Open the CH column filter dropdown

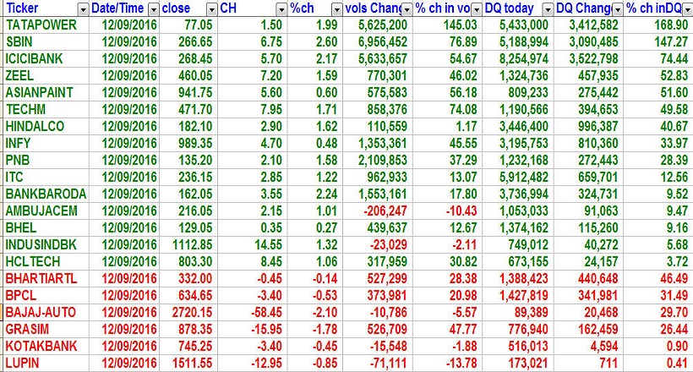click(x=281, y=8)
